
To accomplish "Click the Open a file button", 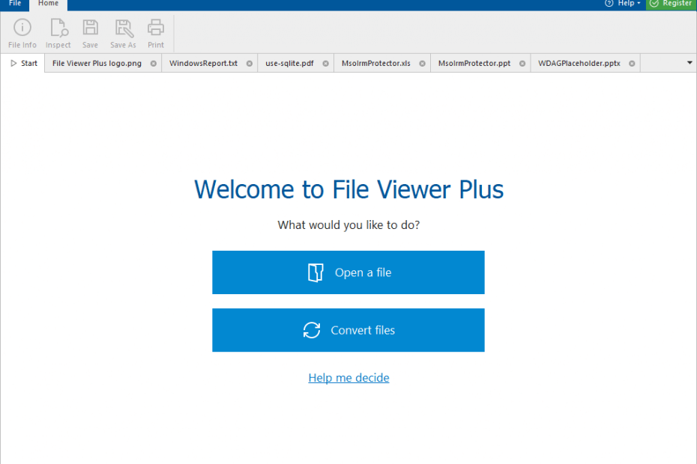I will click(348, 272).
